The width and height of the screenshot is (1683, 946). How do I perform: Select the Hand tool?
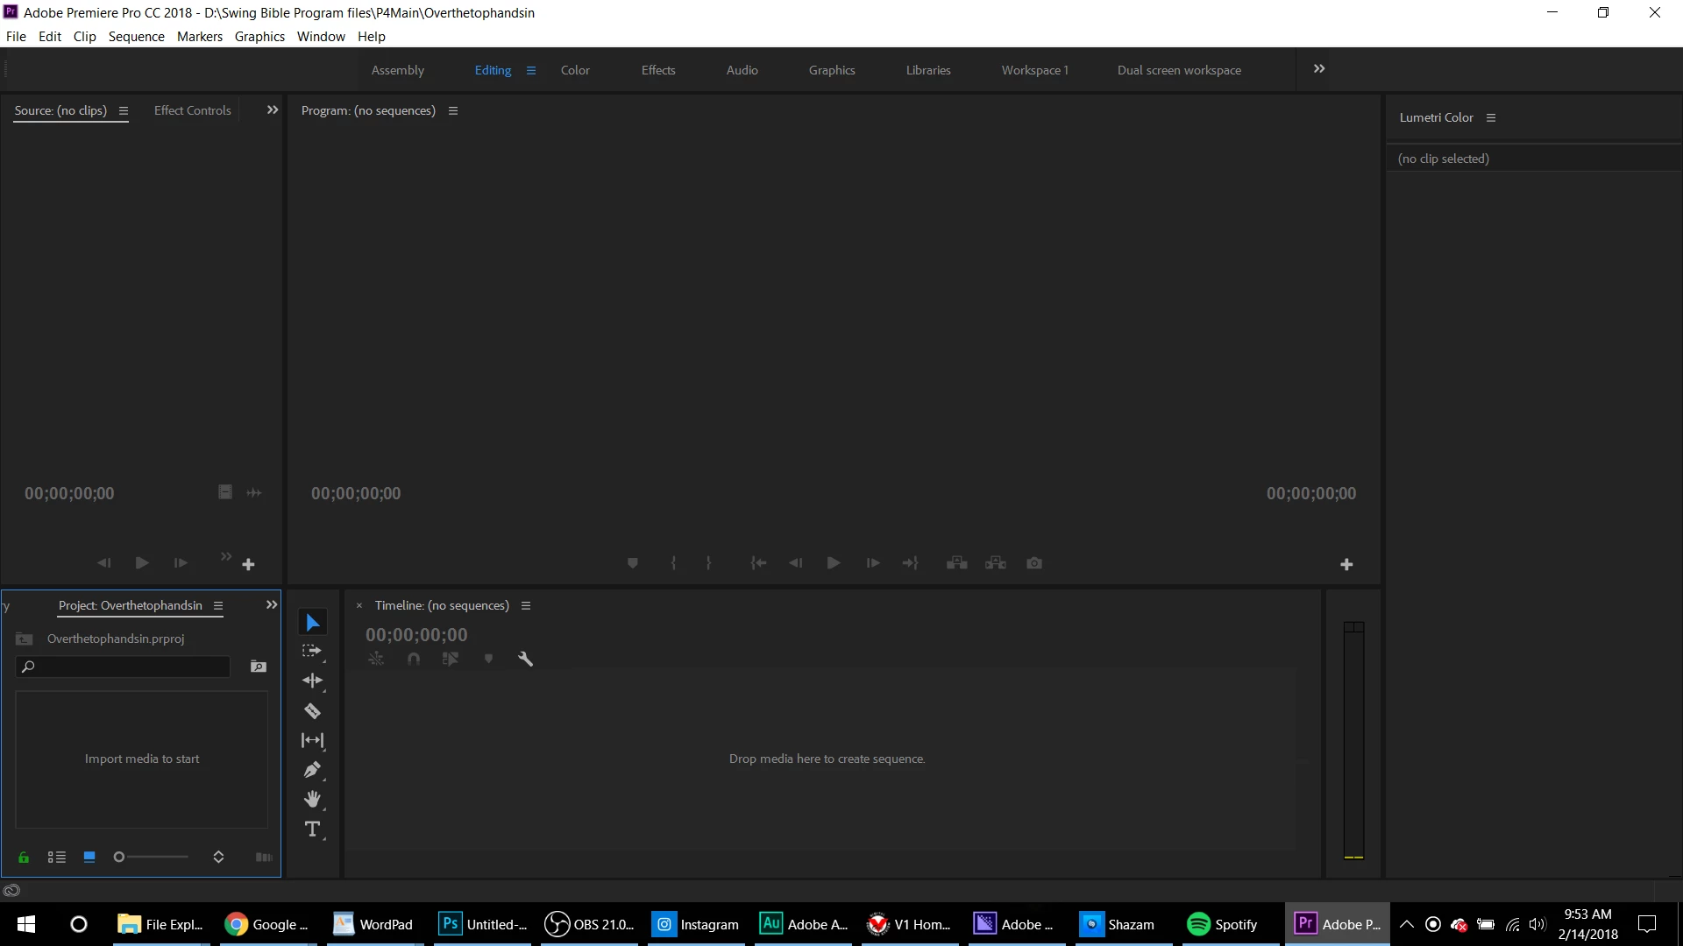pos(312,800)
